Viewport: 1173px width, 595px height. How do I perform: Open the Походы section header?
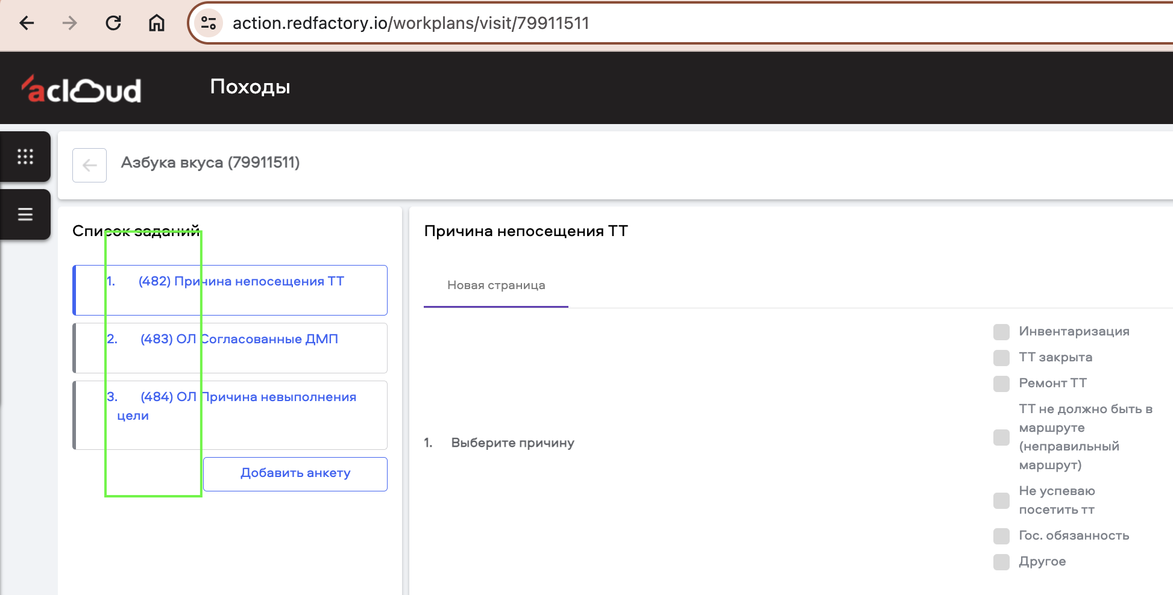(250, 87)
